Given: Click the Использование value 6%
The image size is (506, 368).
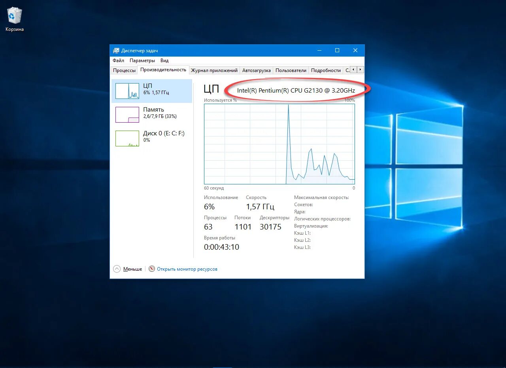Looking at the screenshot, I should coord(209,207).
